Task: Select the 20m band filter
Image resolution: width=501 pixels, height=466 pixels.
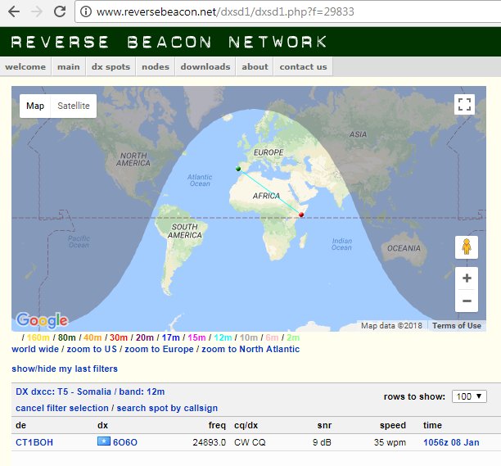Action: [x=144, y=337]
